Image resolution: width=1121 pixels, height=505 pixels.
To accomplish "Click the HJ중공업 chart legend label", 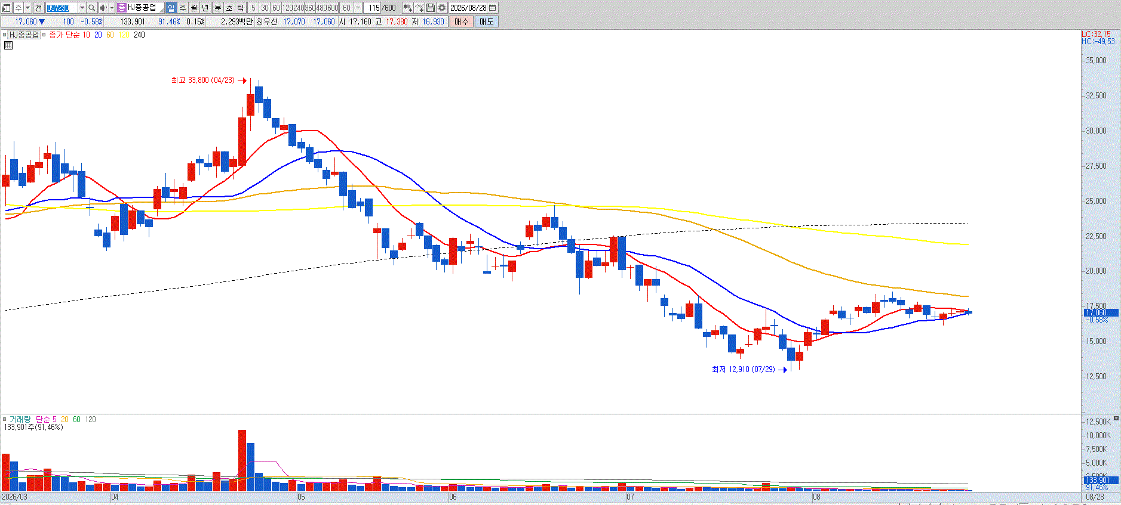I will (x=24, y=35).
